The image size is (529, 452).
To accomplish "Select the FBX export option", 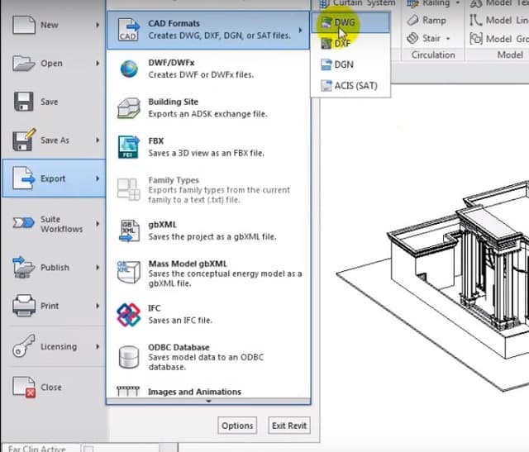I will pos(208,147).
